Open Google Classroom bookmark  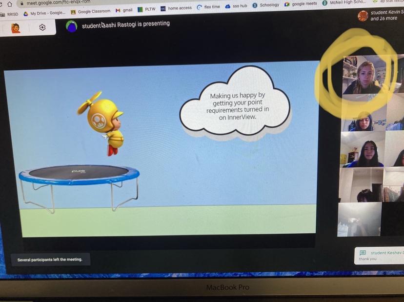pos(90,12)
